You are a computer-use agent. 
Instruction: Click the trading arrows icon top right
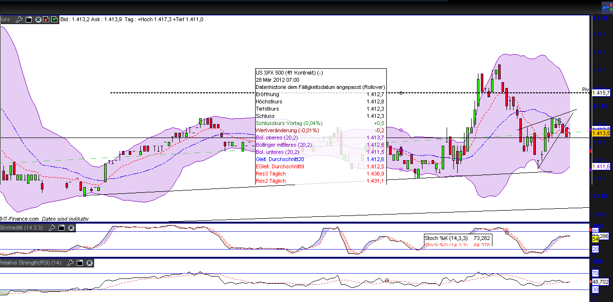pyautogui.click(x=607, y=7)
